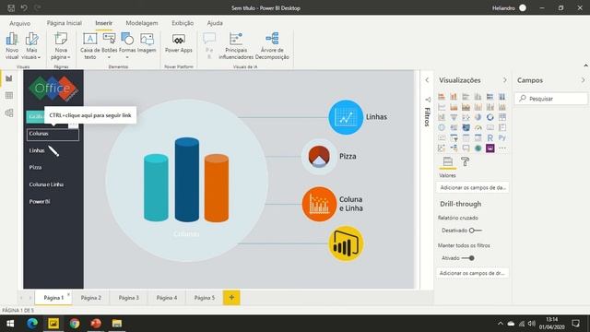Click the blue Linhas circle icon
This screenshot has width=590, height=332.
pos(346,117)
